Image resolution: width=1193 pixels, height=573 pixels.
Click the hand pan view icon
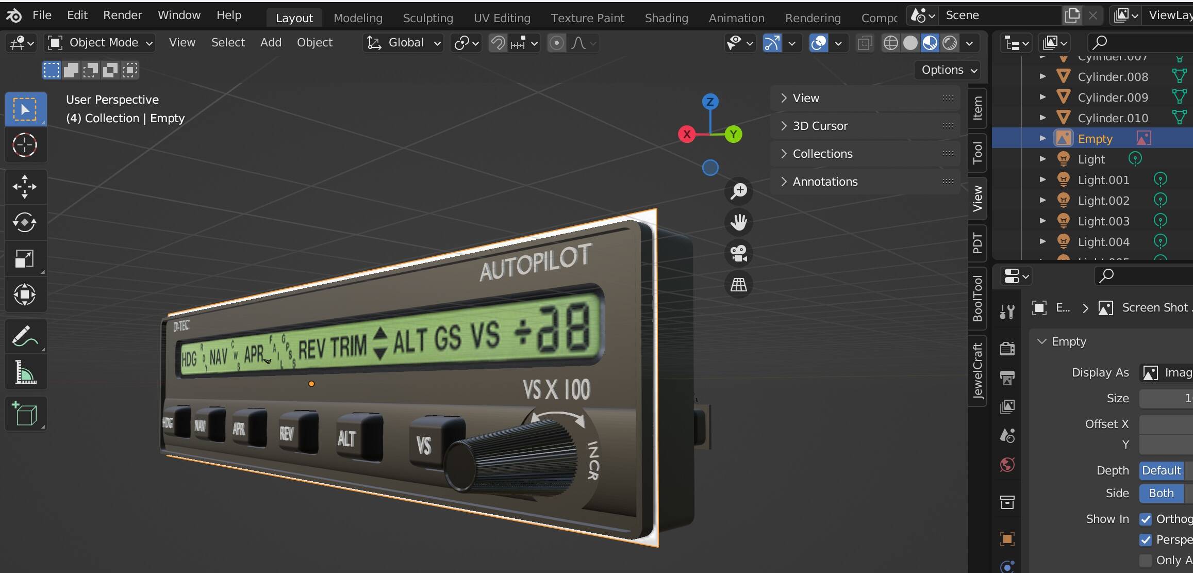(x=738, y=222)
